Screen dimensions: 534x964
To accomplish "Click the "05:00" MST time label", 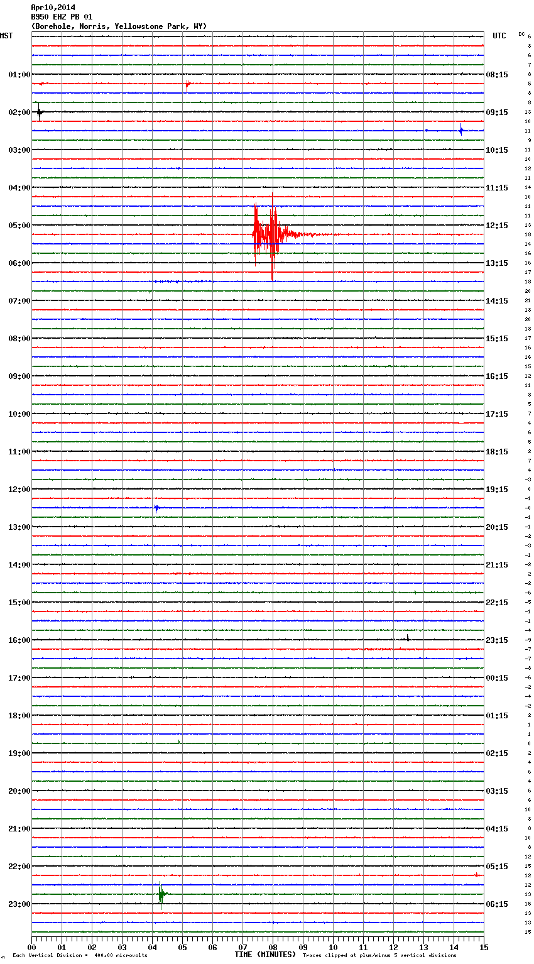I will (19, 226).
